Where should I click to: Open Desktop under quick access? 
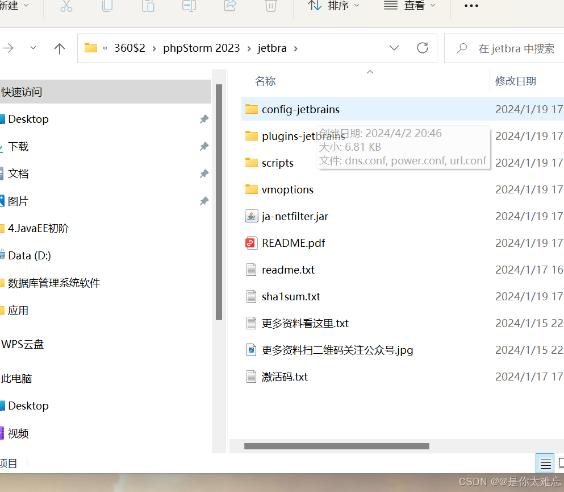(28, 119)
